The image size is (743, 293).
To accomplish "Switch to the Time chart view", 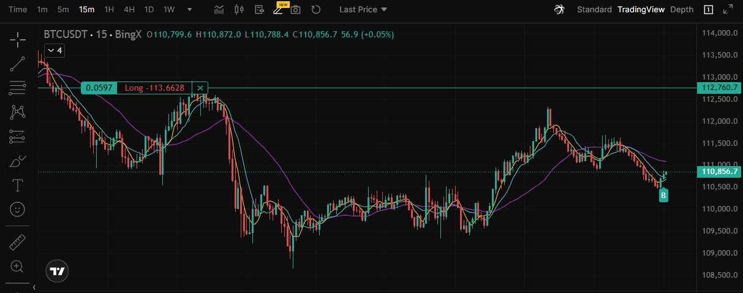I will click(x=18, y=9).
